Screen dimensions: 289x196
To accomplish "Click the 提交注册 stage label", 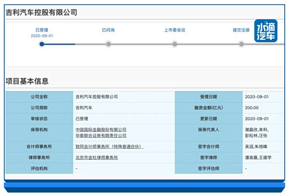I will (241, 30).
